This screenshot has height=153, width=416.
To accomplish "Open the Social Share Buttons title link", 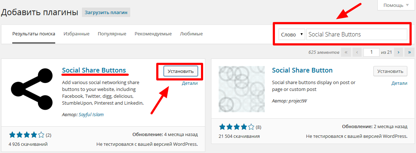I will pyautogui.click(x=94, y=70).
